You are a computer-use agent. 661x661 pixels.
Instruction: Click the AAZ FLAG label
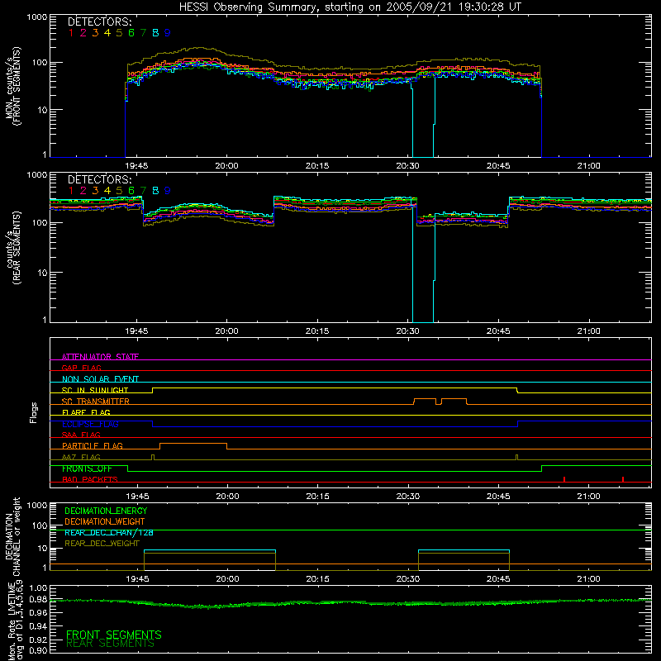(x=81, y=457)
